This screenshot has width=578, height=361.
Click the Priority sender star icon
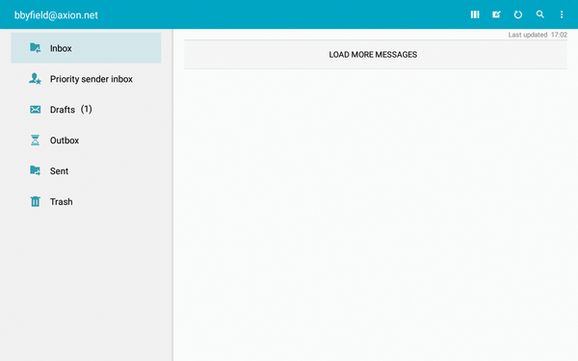pyautogui.click(x=35, y=79)
